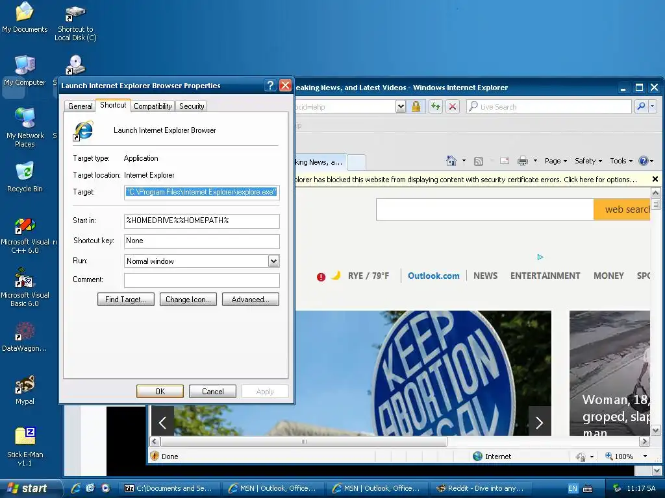Viewport: 665px width, 498px height.
Task: Click the Target path field
Action: click(x=201, y=192)
